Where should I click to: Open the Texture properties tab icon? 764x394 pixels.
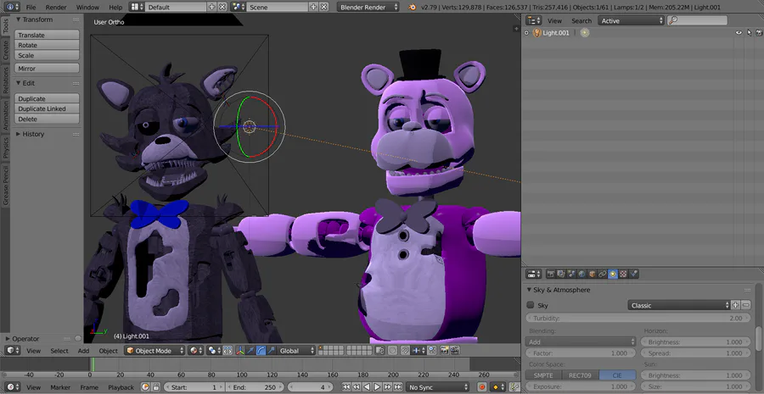tap(623, 275)
